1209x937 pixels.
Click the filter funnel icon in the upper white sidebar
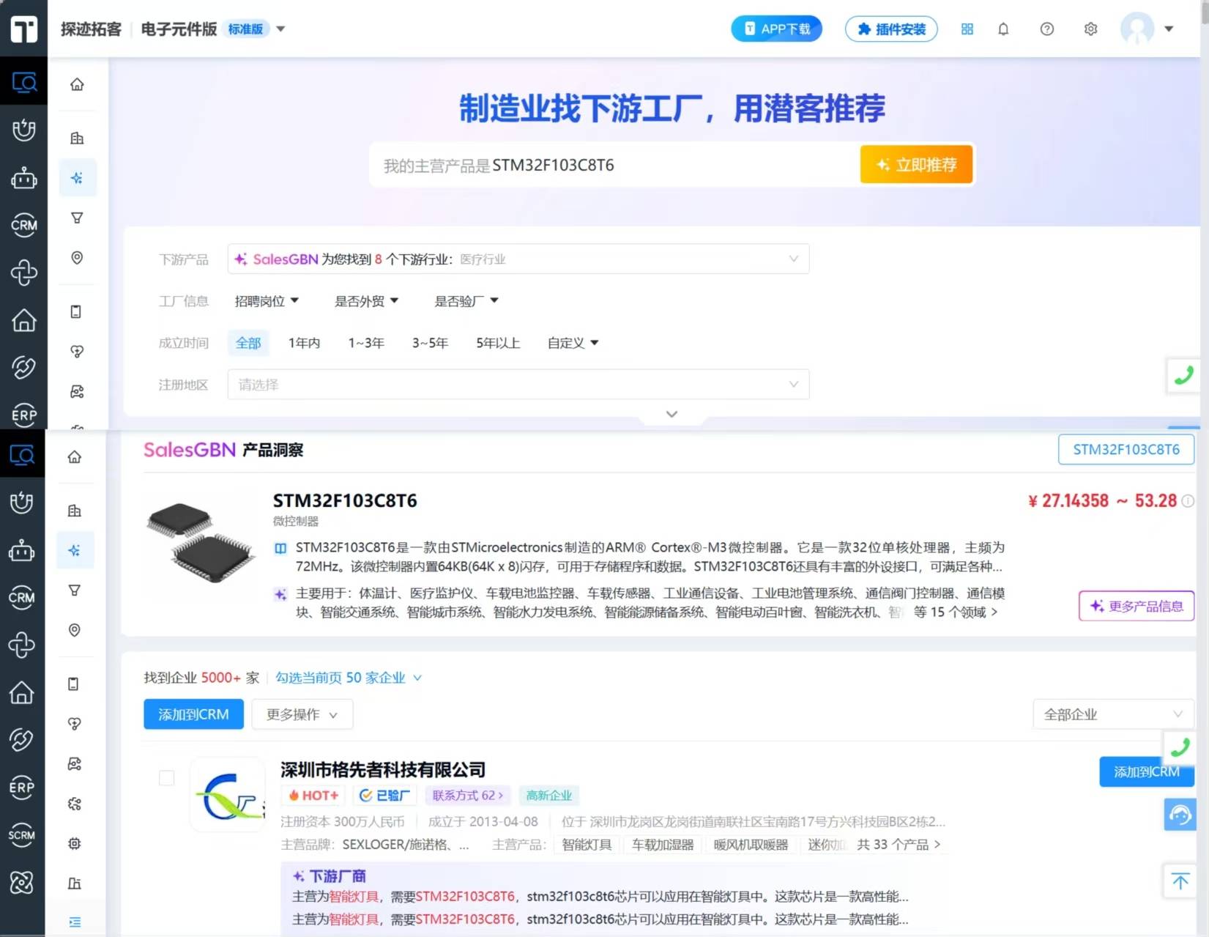tap(77, 218)
